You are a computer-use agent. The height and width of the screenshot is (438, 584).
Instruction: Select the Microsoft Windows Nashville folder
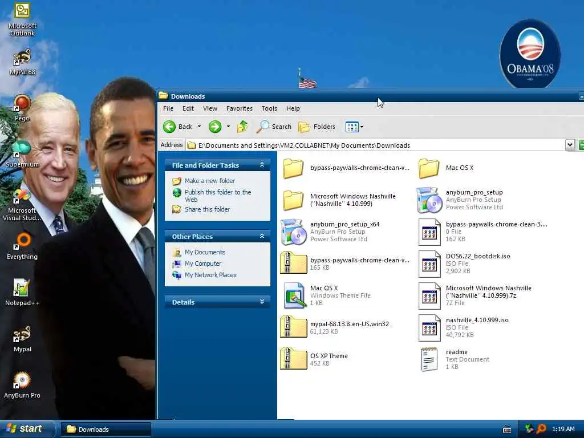point(339,200)
